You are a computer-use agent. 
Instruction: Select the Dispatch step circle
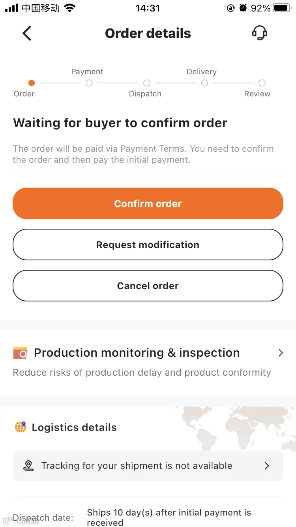click(x=147, y=83)
